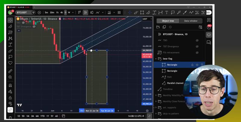241x122 pixels.
Task: Click the manage drawings folder icon
Action: (200, 27)
